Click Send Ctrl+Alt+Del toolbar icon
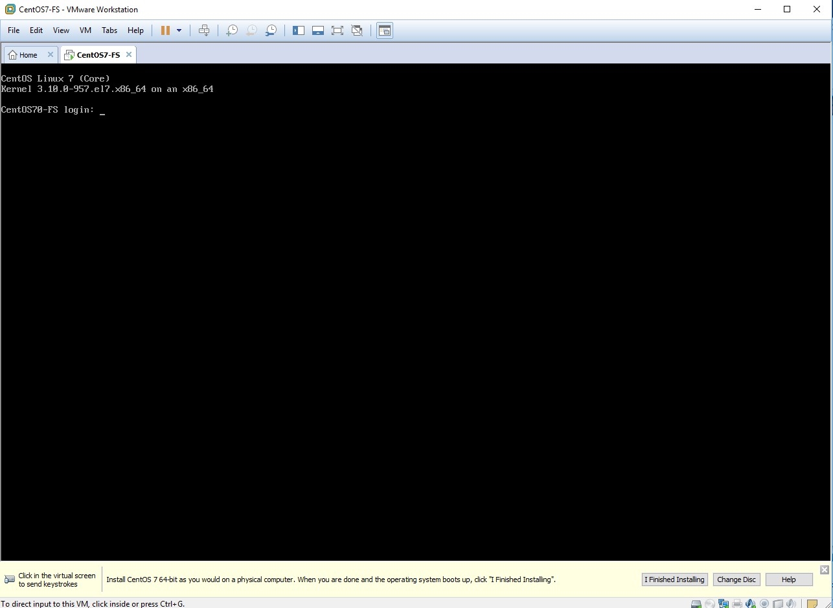 click(x=204, y=30)
